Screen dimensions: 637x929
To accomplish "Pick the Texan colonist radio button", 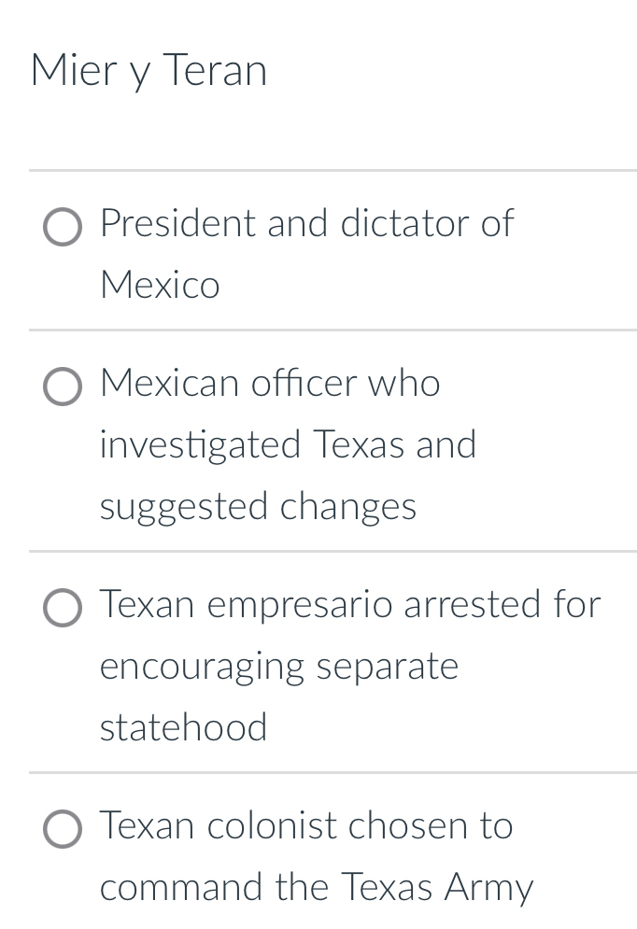I will point(63,829).
